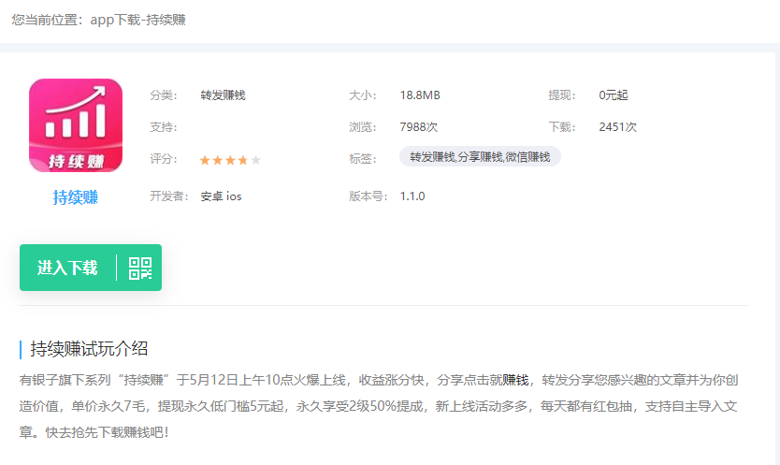Click the fifth gray rating star

coord(255,160)
